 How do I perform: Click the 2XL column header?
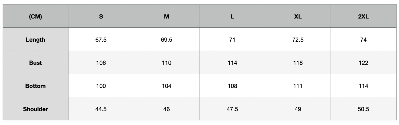coord(363,16)
